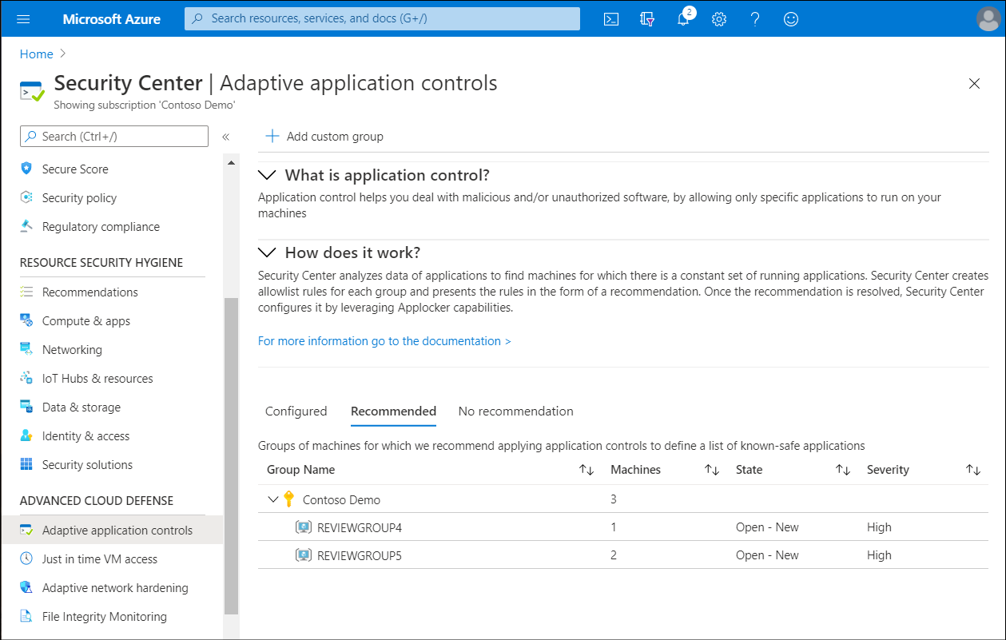
Task: Click the 'High' severity for REVIEWGROUP5
Action: (879, 555)
